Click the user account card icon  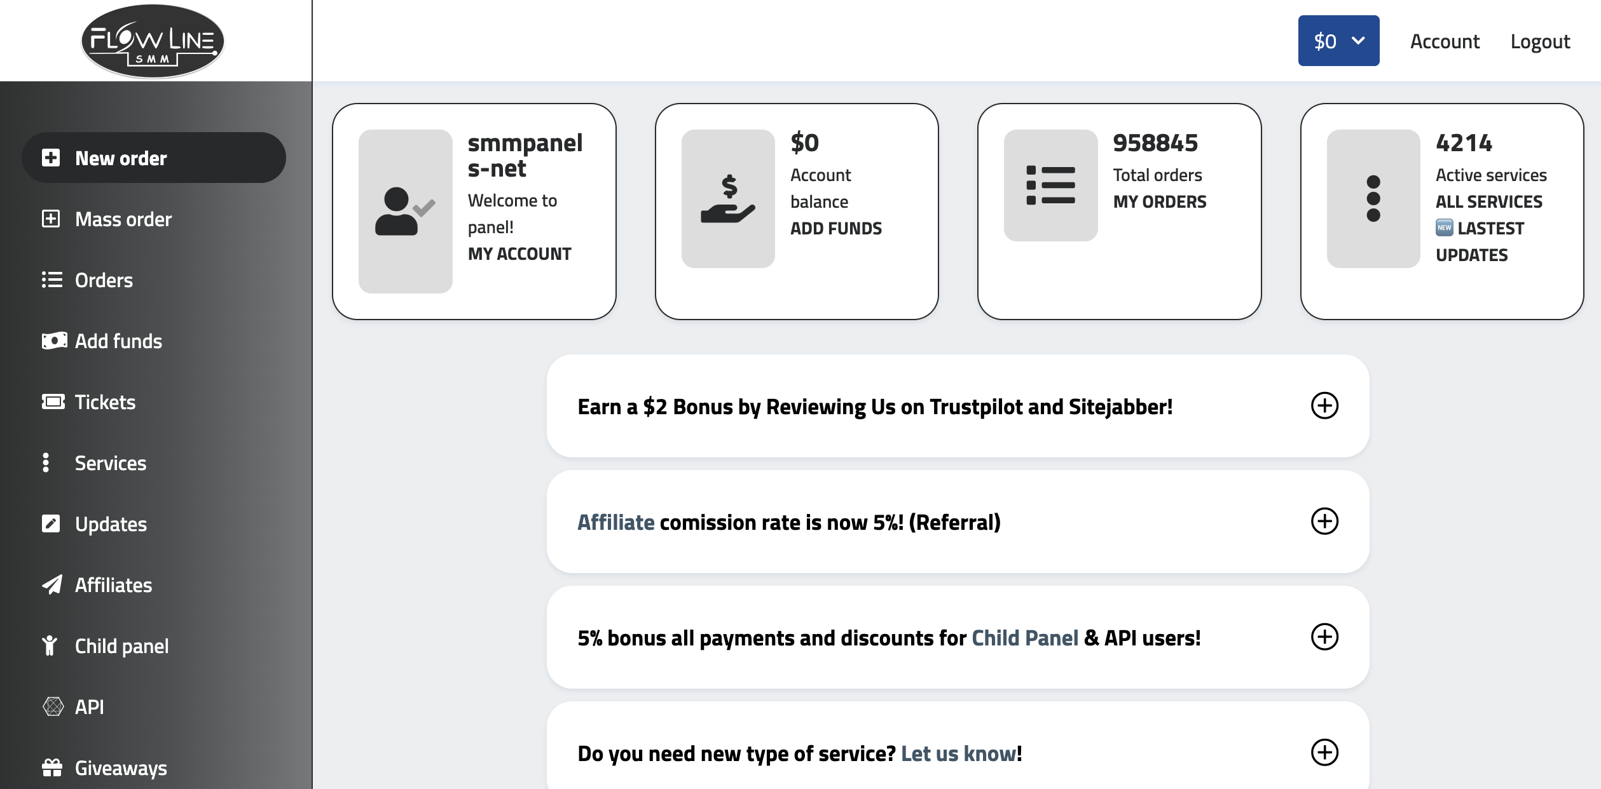coord(405,211)
